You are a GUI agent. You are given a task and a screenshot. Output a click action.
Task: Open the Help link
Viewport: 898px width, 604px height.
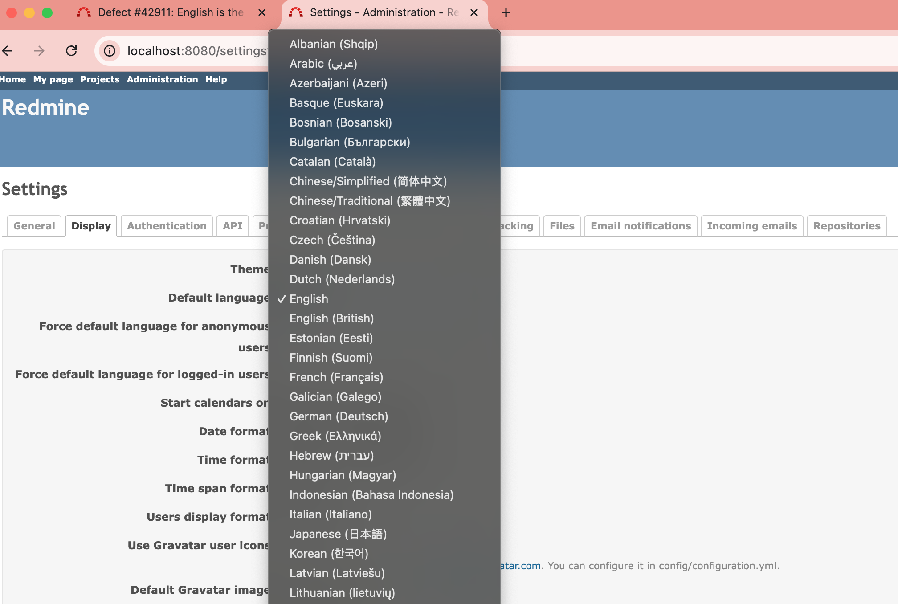click(x=216, y=79)
